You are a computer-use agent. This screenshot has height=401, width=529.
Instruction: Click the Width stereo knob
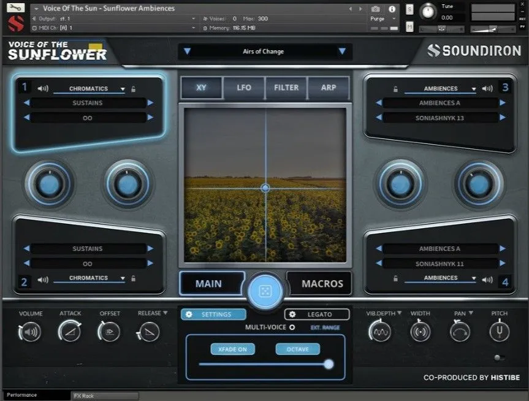click(x=421, y=332)
